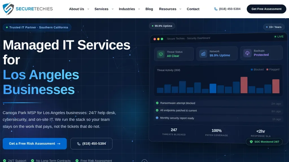Viewport: 289px width, 162px height.
Task: Click the <2hr Response SLA stat
Action: click(260, 133)
